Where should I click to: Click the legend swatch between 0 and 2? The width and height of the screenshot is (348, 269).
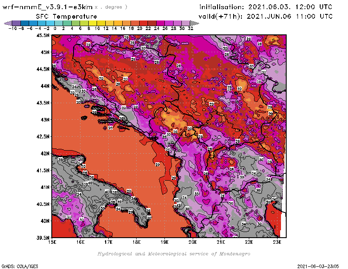59,23
